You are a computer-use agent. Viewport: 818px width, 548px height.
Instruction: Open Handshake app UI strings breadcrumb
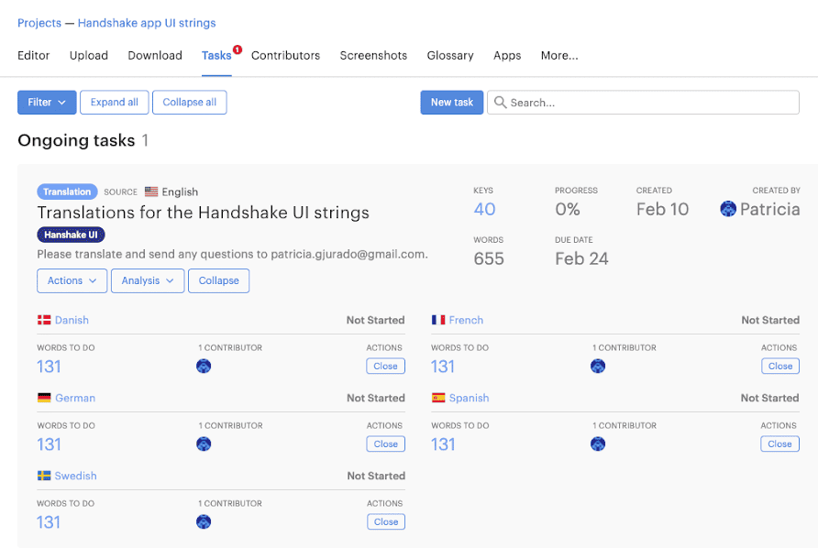[x=147, y=23]
